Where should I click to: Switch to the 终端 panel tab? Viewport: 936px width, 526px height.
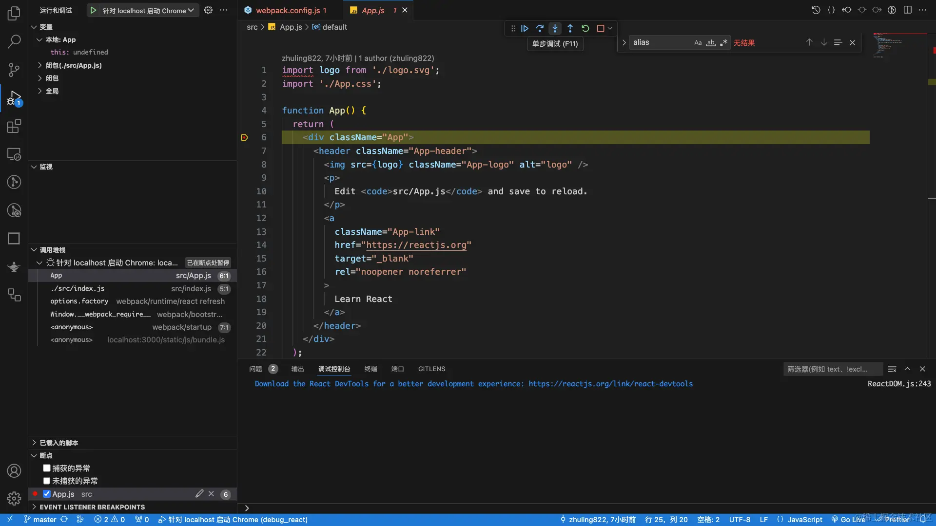click(x=370, y=369)
